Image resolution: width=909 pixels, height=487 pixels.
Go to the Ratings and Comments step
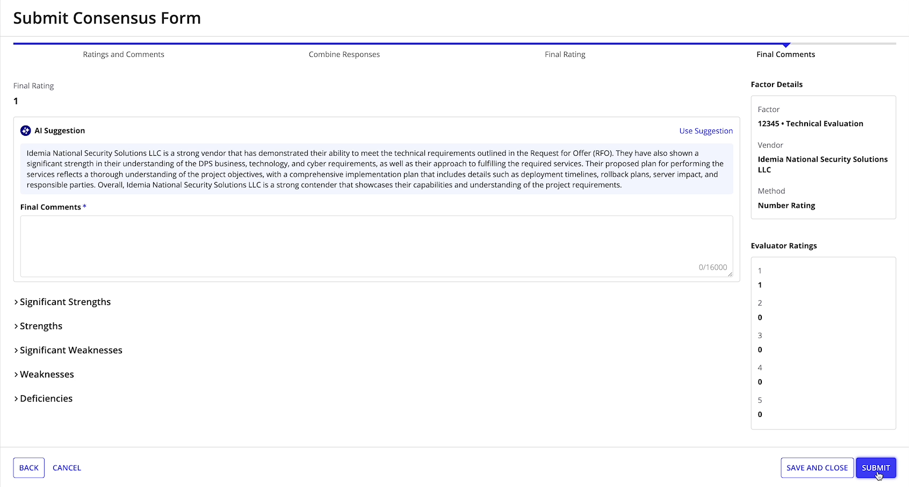pos(124,54)
